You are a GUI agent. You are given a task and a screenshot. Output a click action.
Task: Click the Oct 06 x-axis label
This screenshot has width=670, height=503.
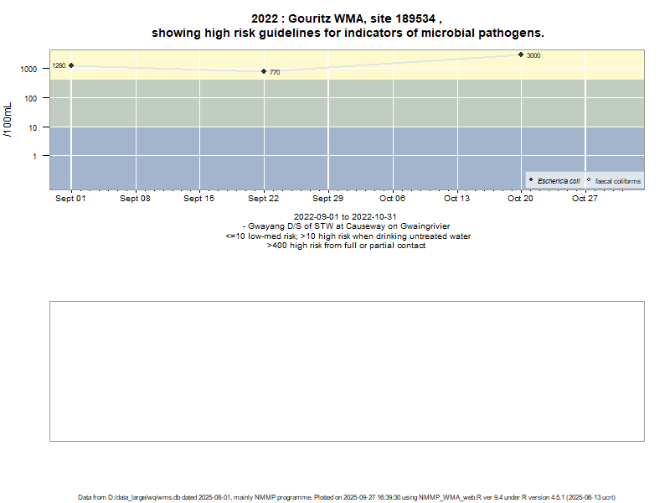pyautogui.click(x=392, y=199)
